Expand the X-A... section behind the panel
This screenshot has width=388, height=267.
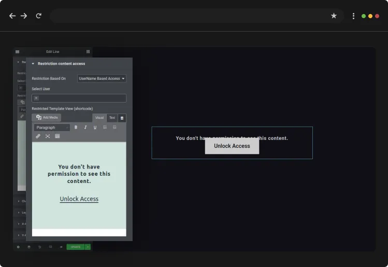pos(22,224)
